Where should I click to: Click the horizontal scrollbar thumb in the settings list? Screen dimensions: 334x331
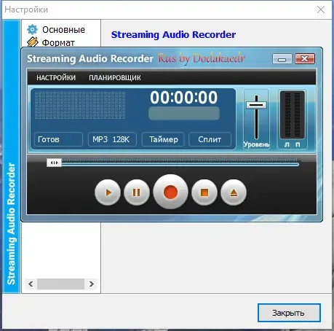(60, 284)
